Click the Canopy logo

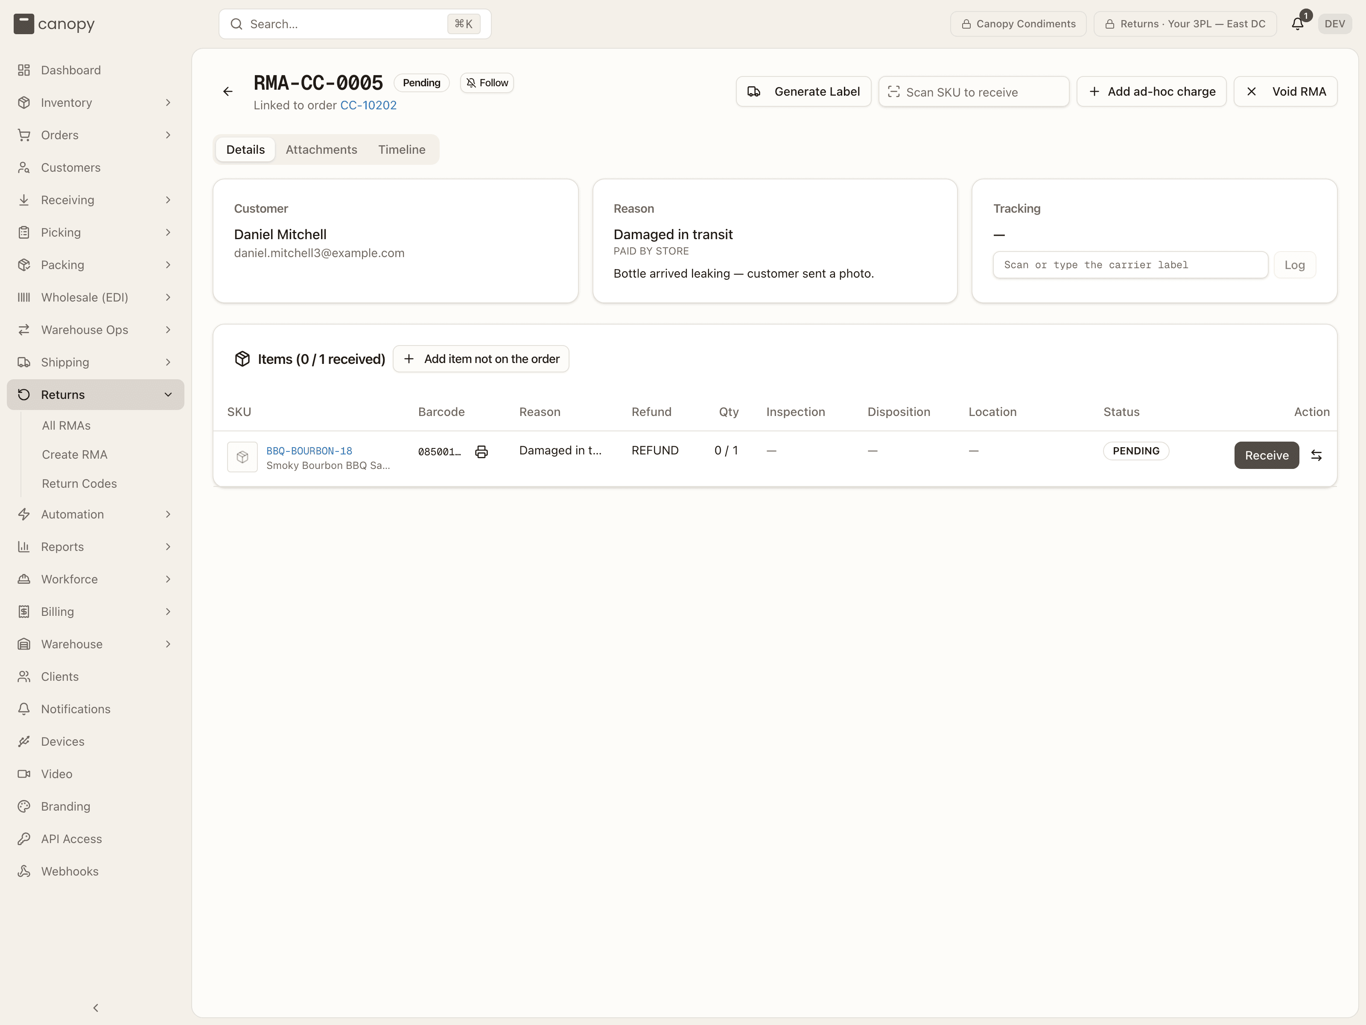click(x=54, y=24)
